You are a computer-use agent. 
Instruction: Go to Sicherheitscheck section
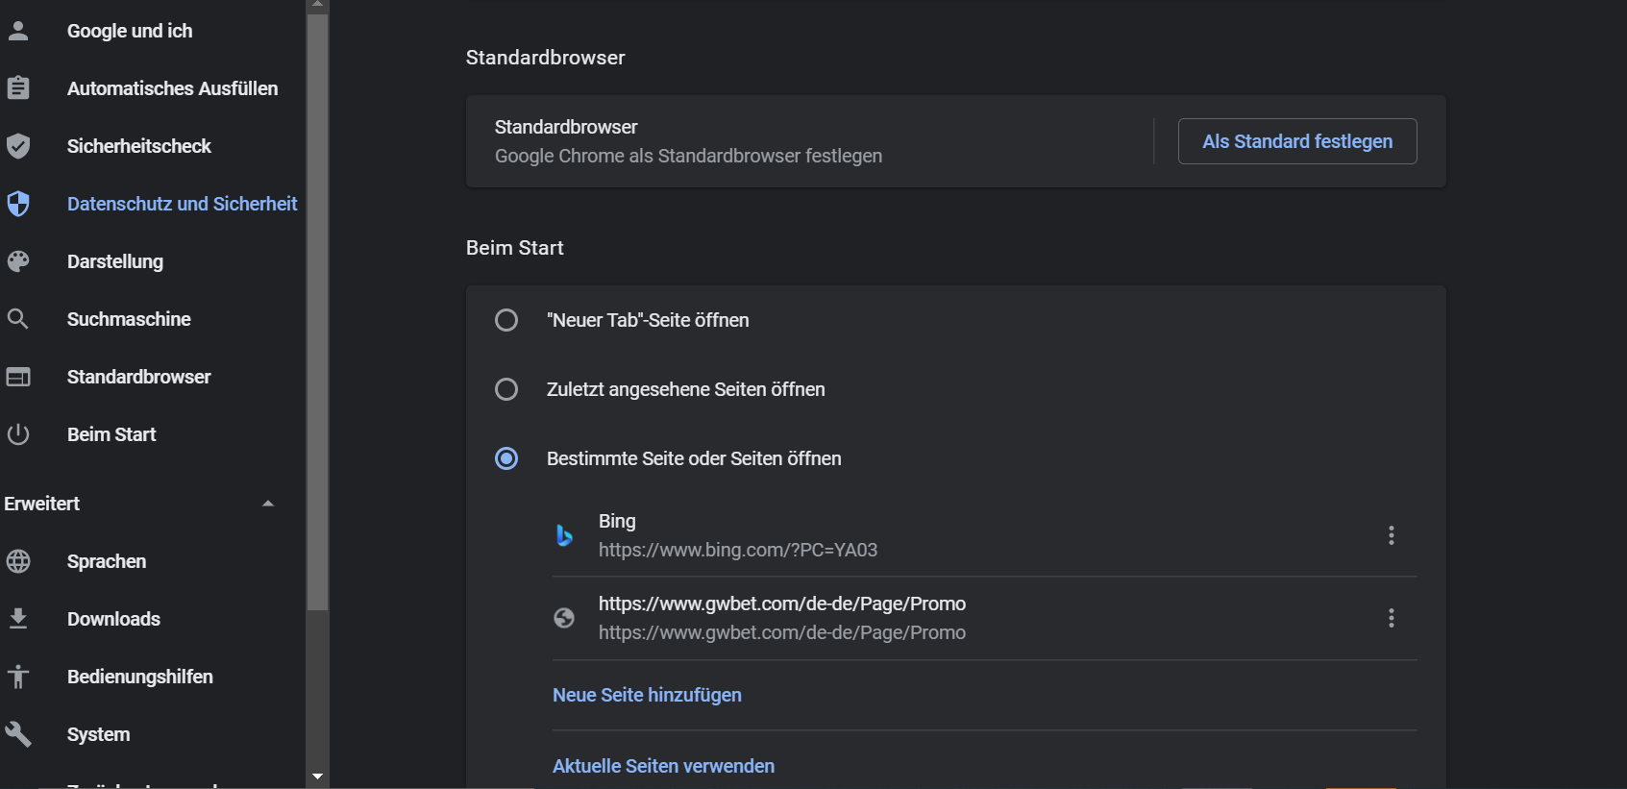[x=139, y=146]
